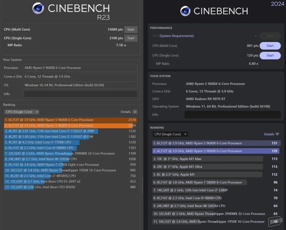
Task: Click the disabled GPU Start button in Cinebench 2024
Action: click(270, 36)
